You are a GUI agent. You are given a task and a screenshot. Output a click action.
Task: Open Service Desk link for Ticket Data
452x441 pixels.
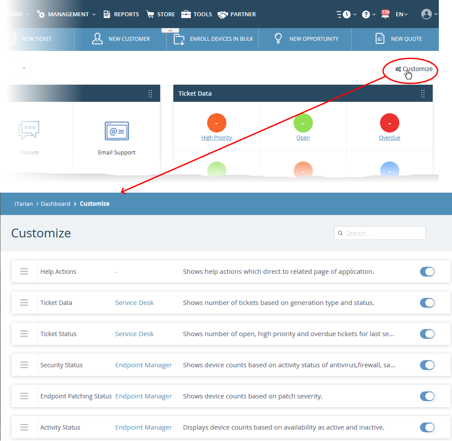click(x=134, y=303)
